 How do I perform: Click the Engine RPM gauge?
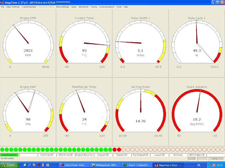pos(28,43)
